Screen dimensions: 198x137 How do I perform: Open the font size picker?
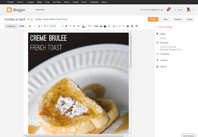click(x=45, y=26)
